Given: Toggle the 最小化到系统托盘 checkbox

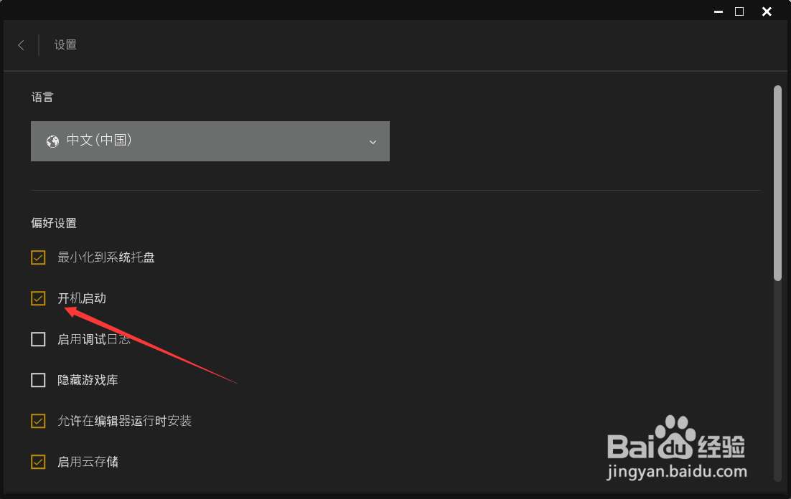Looking at the screenshot, I should pos(38,257).
